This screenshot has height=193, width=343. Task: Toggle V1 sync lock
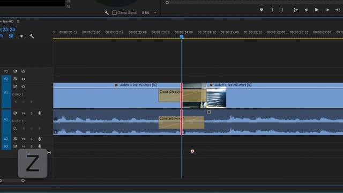click(x=15, y=86)
